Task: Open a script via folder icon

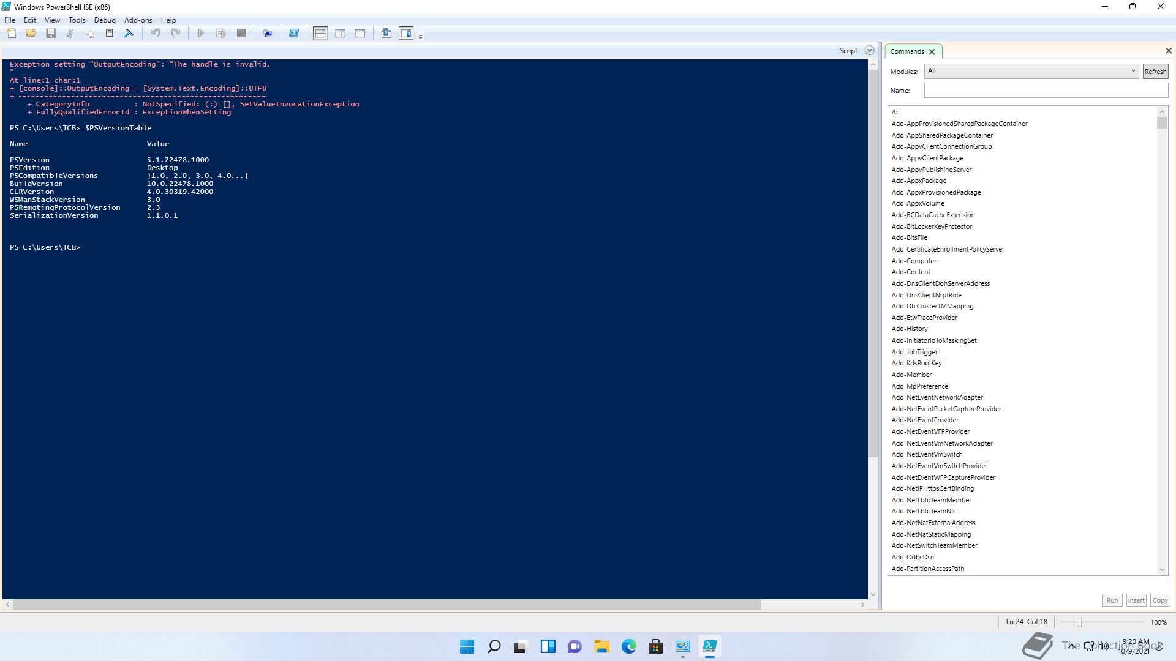Action: [31, 34]
